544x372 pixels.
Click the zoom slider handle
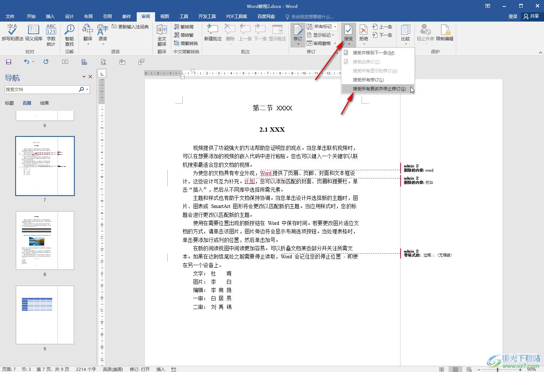tap(498, 369)
